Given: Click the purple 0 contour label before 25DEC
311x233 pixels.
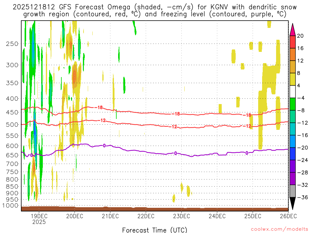Looking at the screenshot, I should tap(247, 153).
